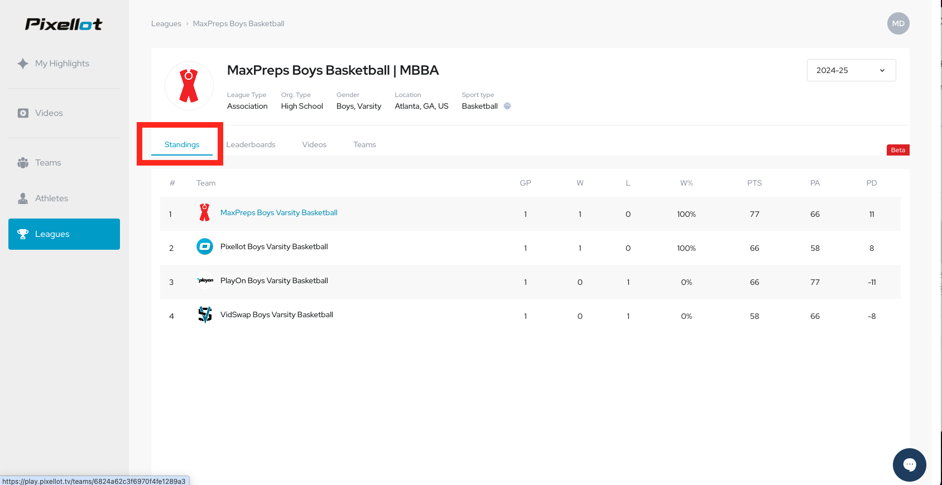Click the Teams group icon in sidebar
Screen dimensions: 942x485
[x=23, y=163]
